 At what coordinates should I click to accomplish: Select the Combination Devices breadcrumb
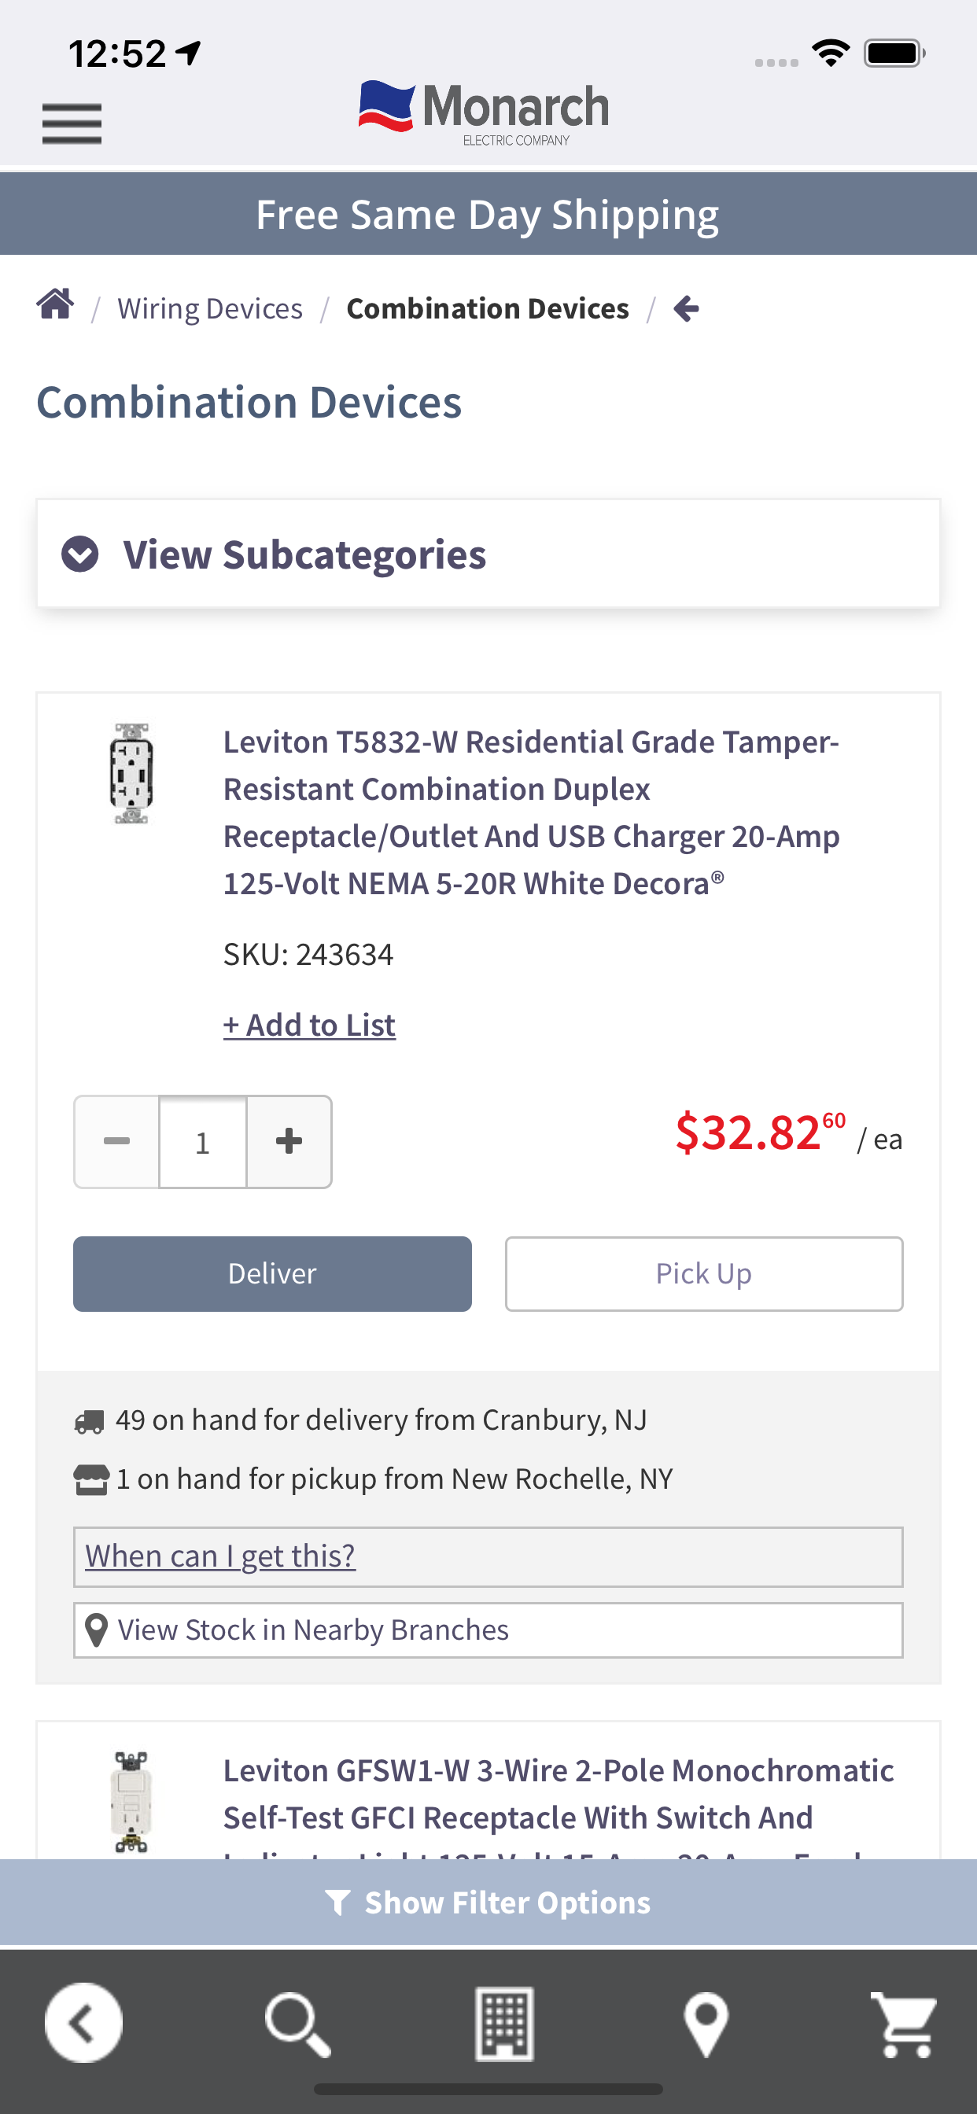(x=488, y=308)
